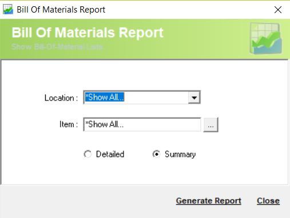Click the Summary option label

click(180, 154)
